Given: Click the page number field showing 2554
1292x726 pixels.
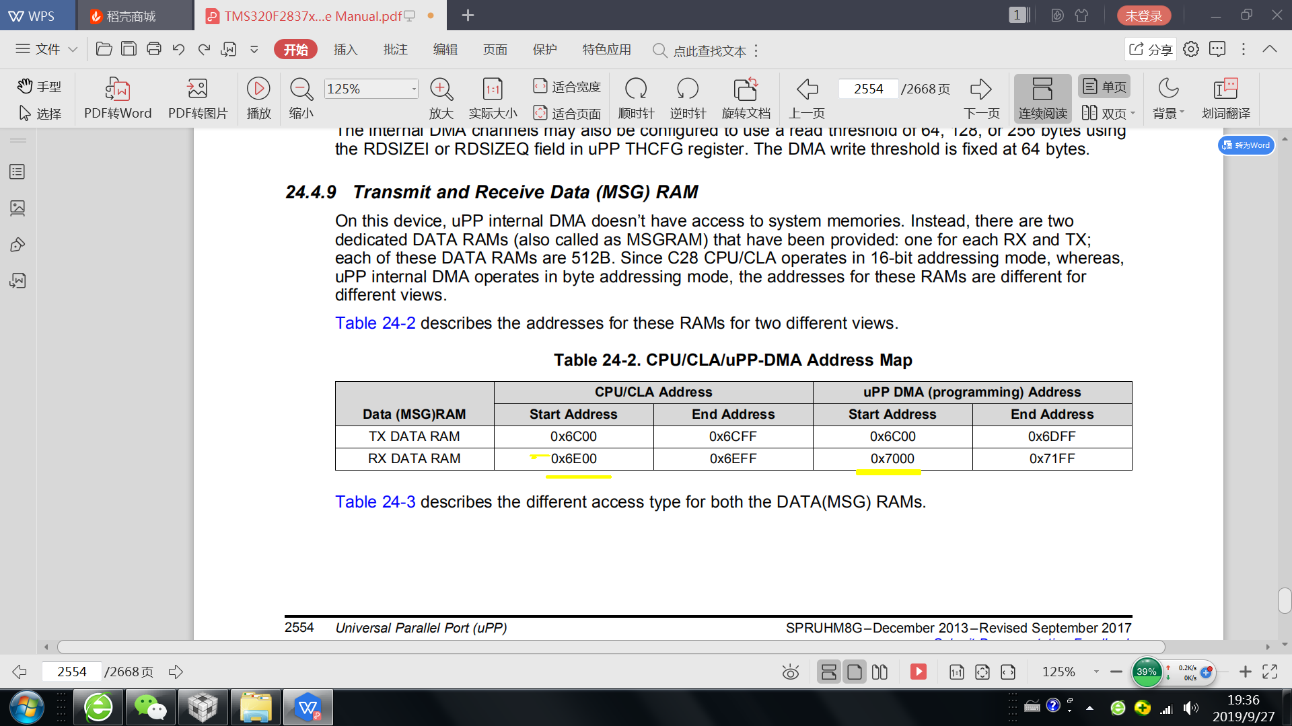Looking at the screenshot, I should (x=868, y=89).
